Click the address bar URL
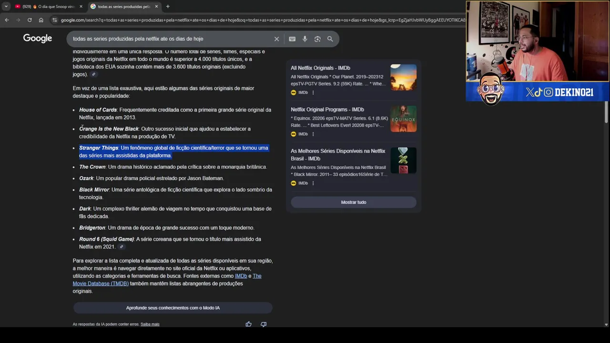This screenshot has width=610, height=343. [x=262, y=20]
